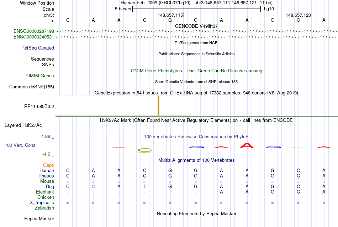Click the Basewise Conservation by PhyloP title

pos(196,137)
